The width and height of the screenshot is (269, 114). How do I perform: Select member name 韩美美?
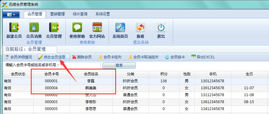91,88
